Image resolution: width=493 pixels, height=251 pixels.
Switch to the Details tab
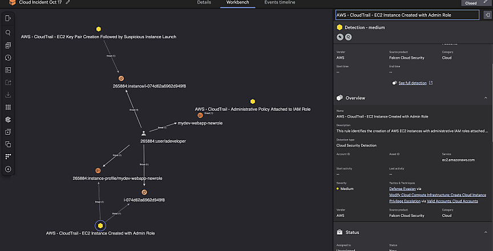tap(204, 3)
